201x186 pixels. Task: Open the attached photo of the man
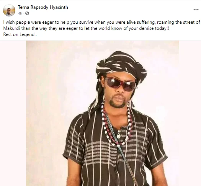[103, 113]
